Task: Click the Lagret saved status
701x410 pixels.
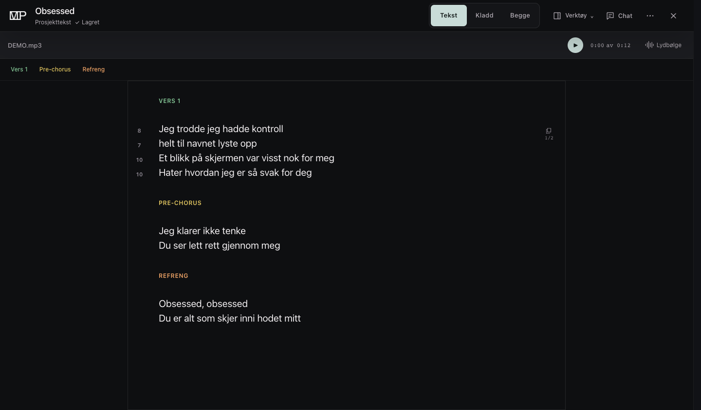Action: pos(88,22)
